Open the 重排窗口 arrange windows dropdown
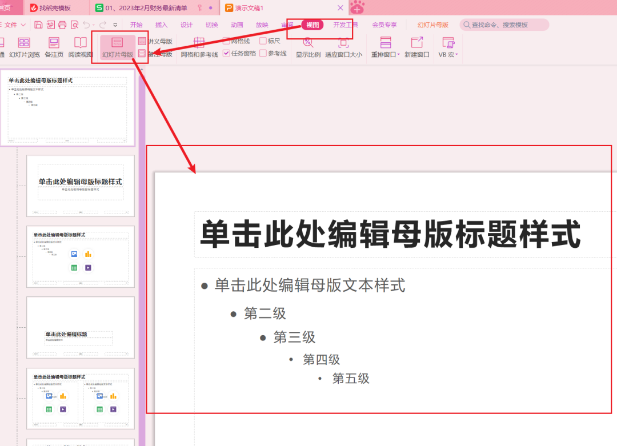Screen dimensions: 617x446 (x=386, y=47)
